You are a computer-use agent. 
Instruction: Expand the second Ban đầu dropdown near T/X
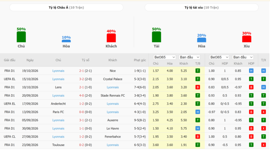click(x=243, y=57)
